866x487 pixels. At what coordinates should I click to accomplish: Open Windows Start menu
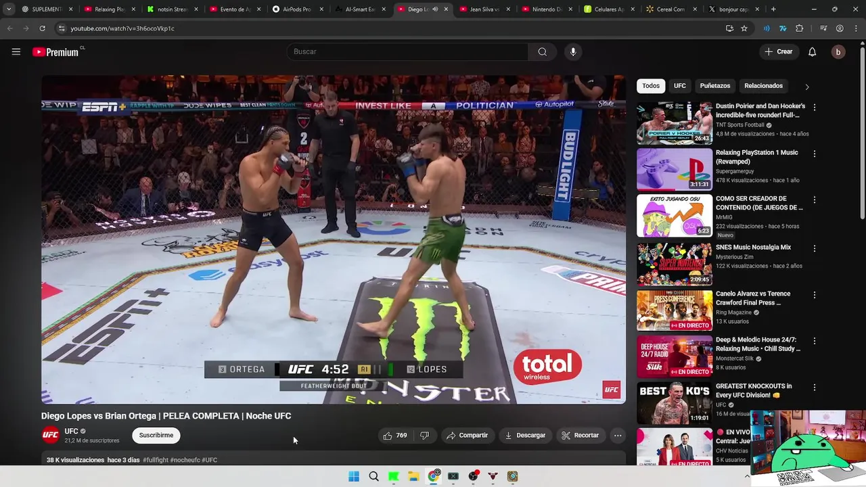354,476
